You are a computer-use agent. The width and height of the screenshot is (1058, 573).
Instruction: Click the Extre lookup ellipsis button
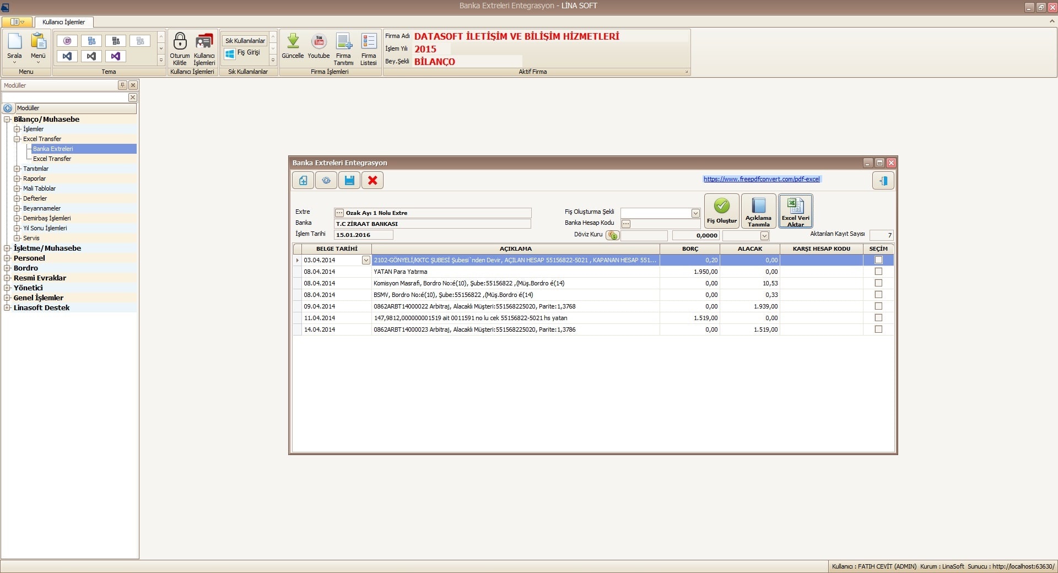[339, 213]
